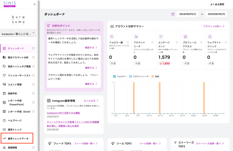Click the 9/13 orange post bar
This screenshot has height=151, width=233.
click(160, 98)
